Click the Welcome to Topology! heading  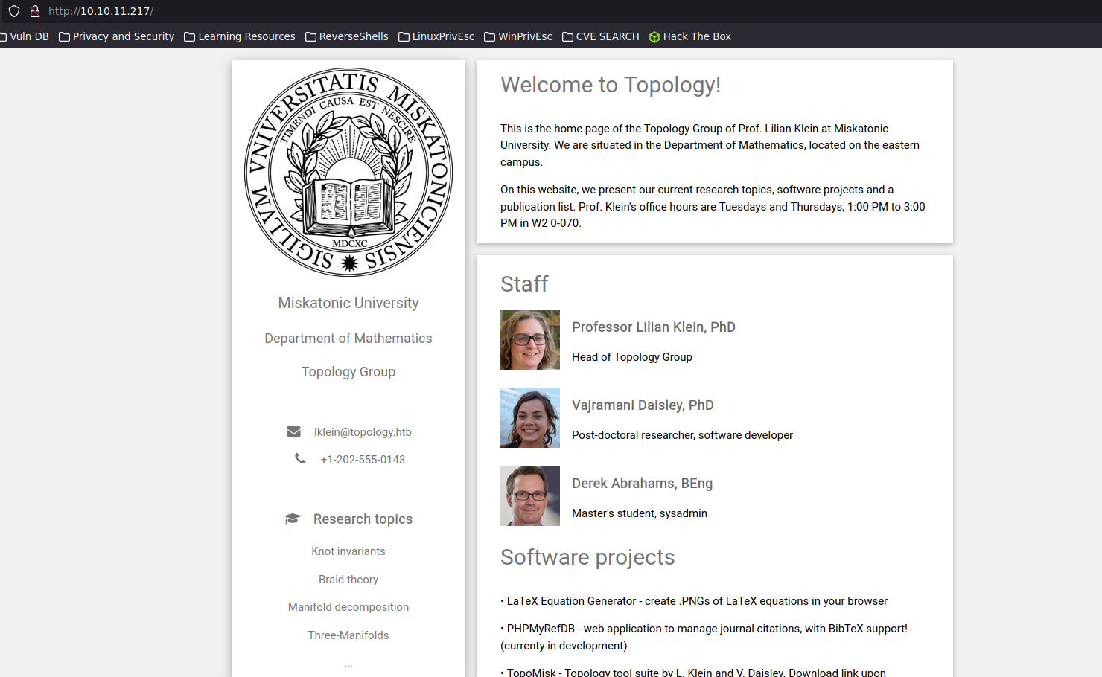pyautogui.click(x=611, y=85)
